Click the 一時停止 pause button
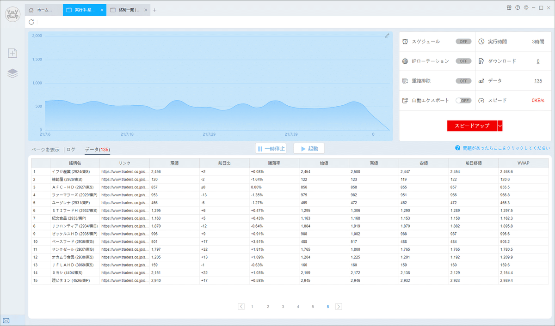 click(271, 149)
